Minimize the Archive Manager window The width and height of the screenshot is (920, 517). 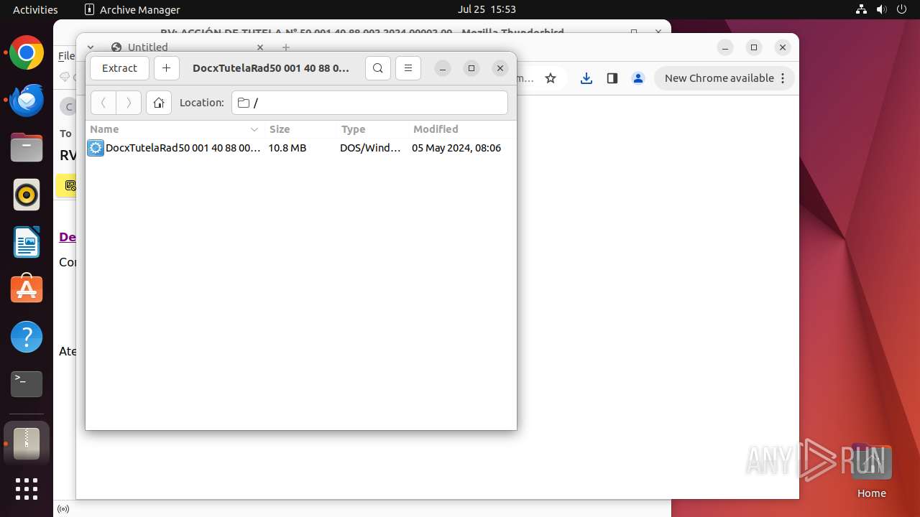pos(443,68)
